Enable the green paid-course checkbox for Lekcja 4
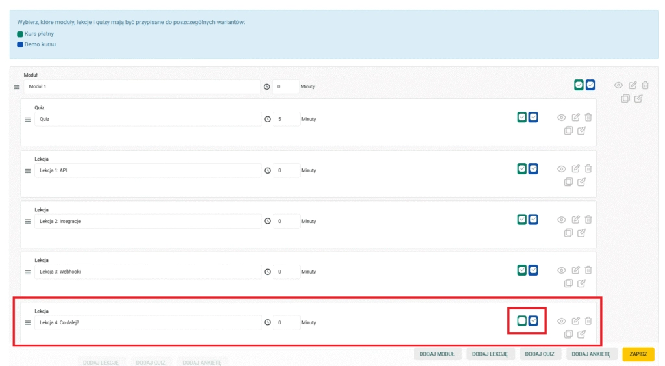665x366 pixels. pos(521,320)
